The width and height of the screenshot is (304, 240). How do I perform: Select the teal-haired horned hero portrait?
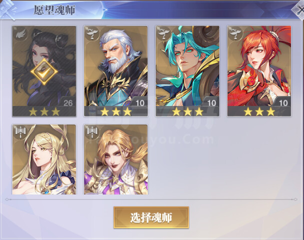coord(187,71)
